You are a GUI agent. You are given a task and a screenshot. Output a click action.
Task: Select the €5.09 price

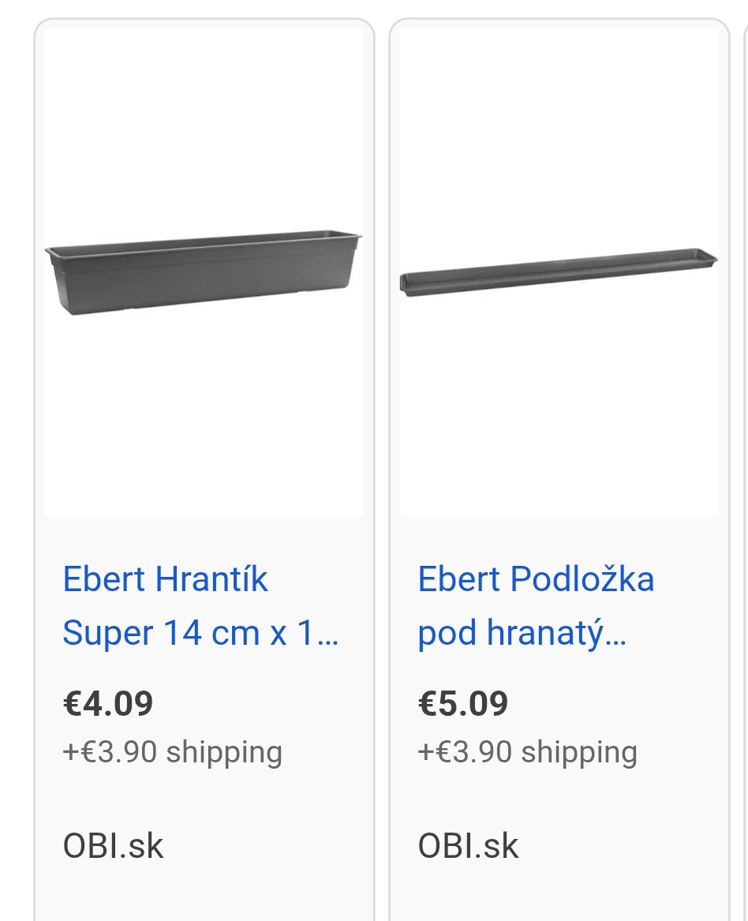(463, 703)
